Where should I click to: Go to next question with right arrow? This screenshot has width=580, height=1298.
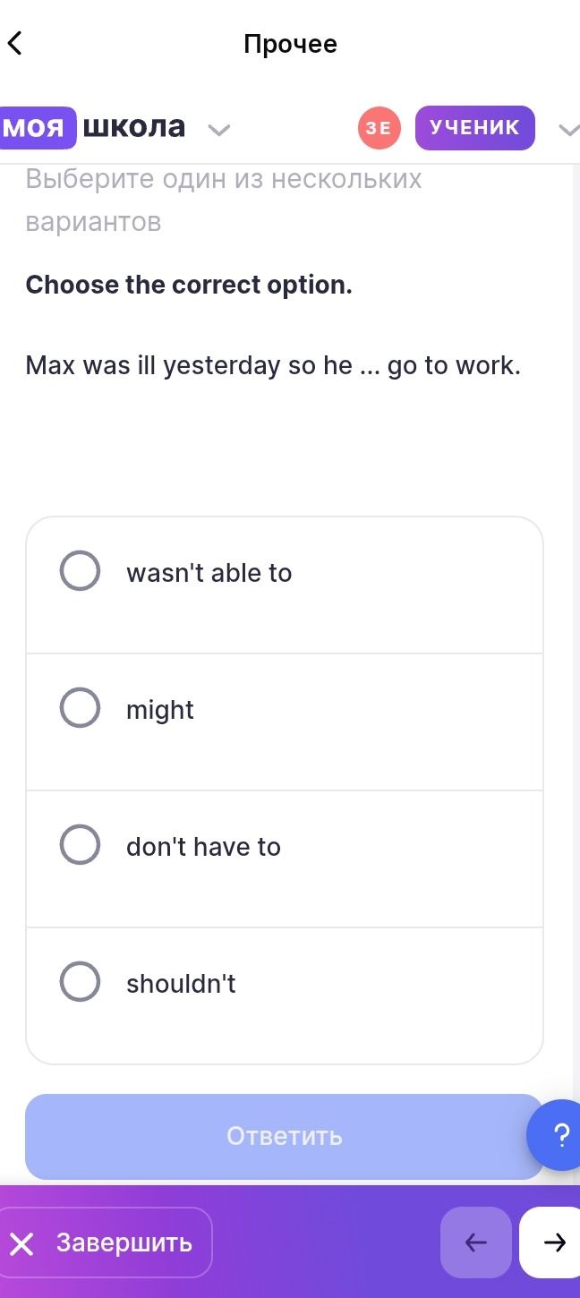tap(553, 1242)
